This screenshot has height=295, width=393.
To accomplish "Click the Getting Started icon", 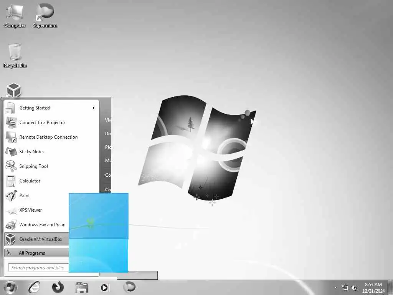I will pyautogui.click(x=10, y=108).
